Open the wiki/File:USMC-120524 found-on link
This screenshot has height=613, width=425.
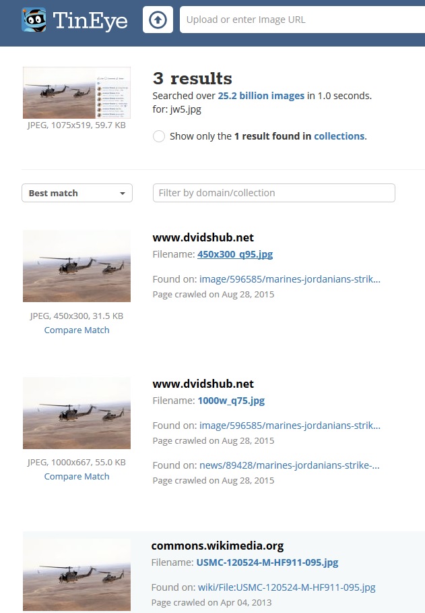(287, 587)
